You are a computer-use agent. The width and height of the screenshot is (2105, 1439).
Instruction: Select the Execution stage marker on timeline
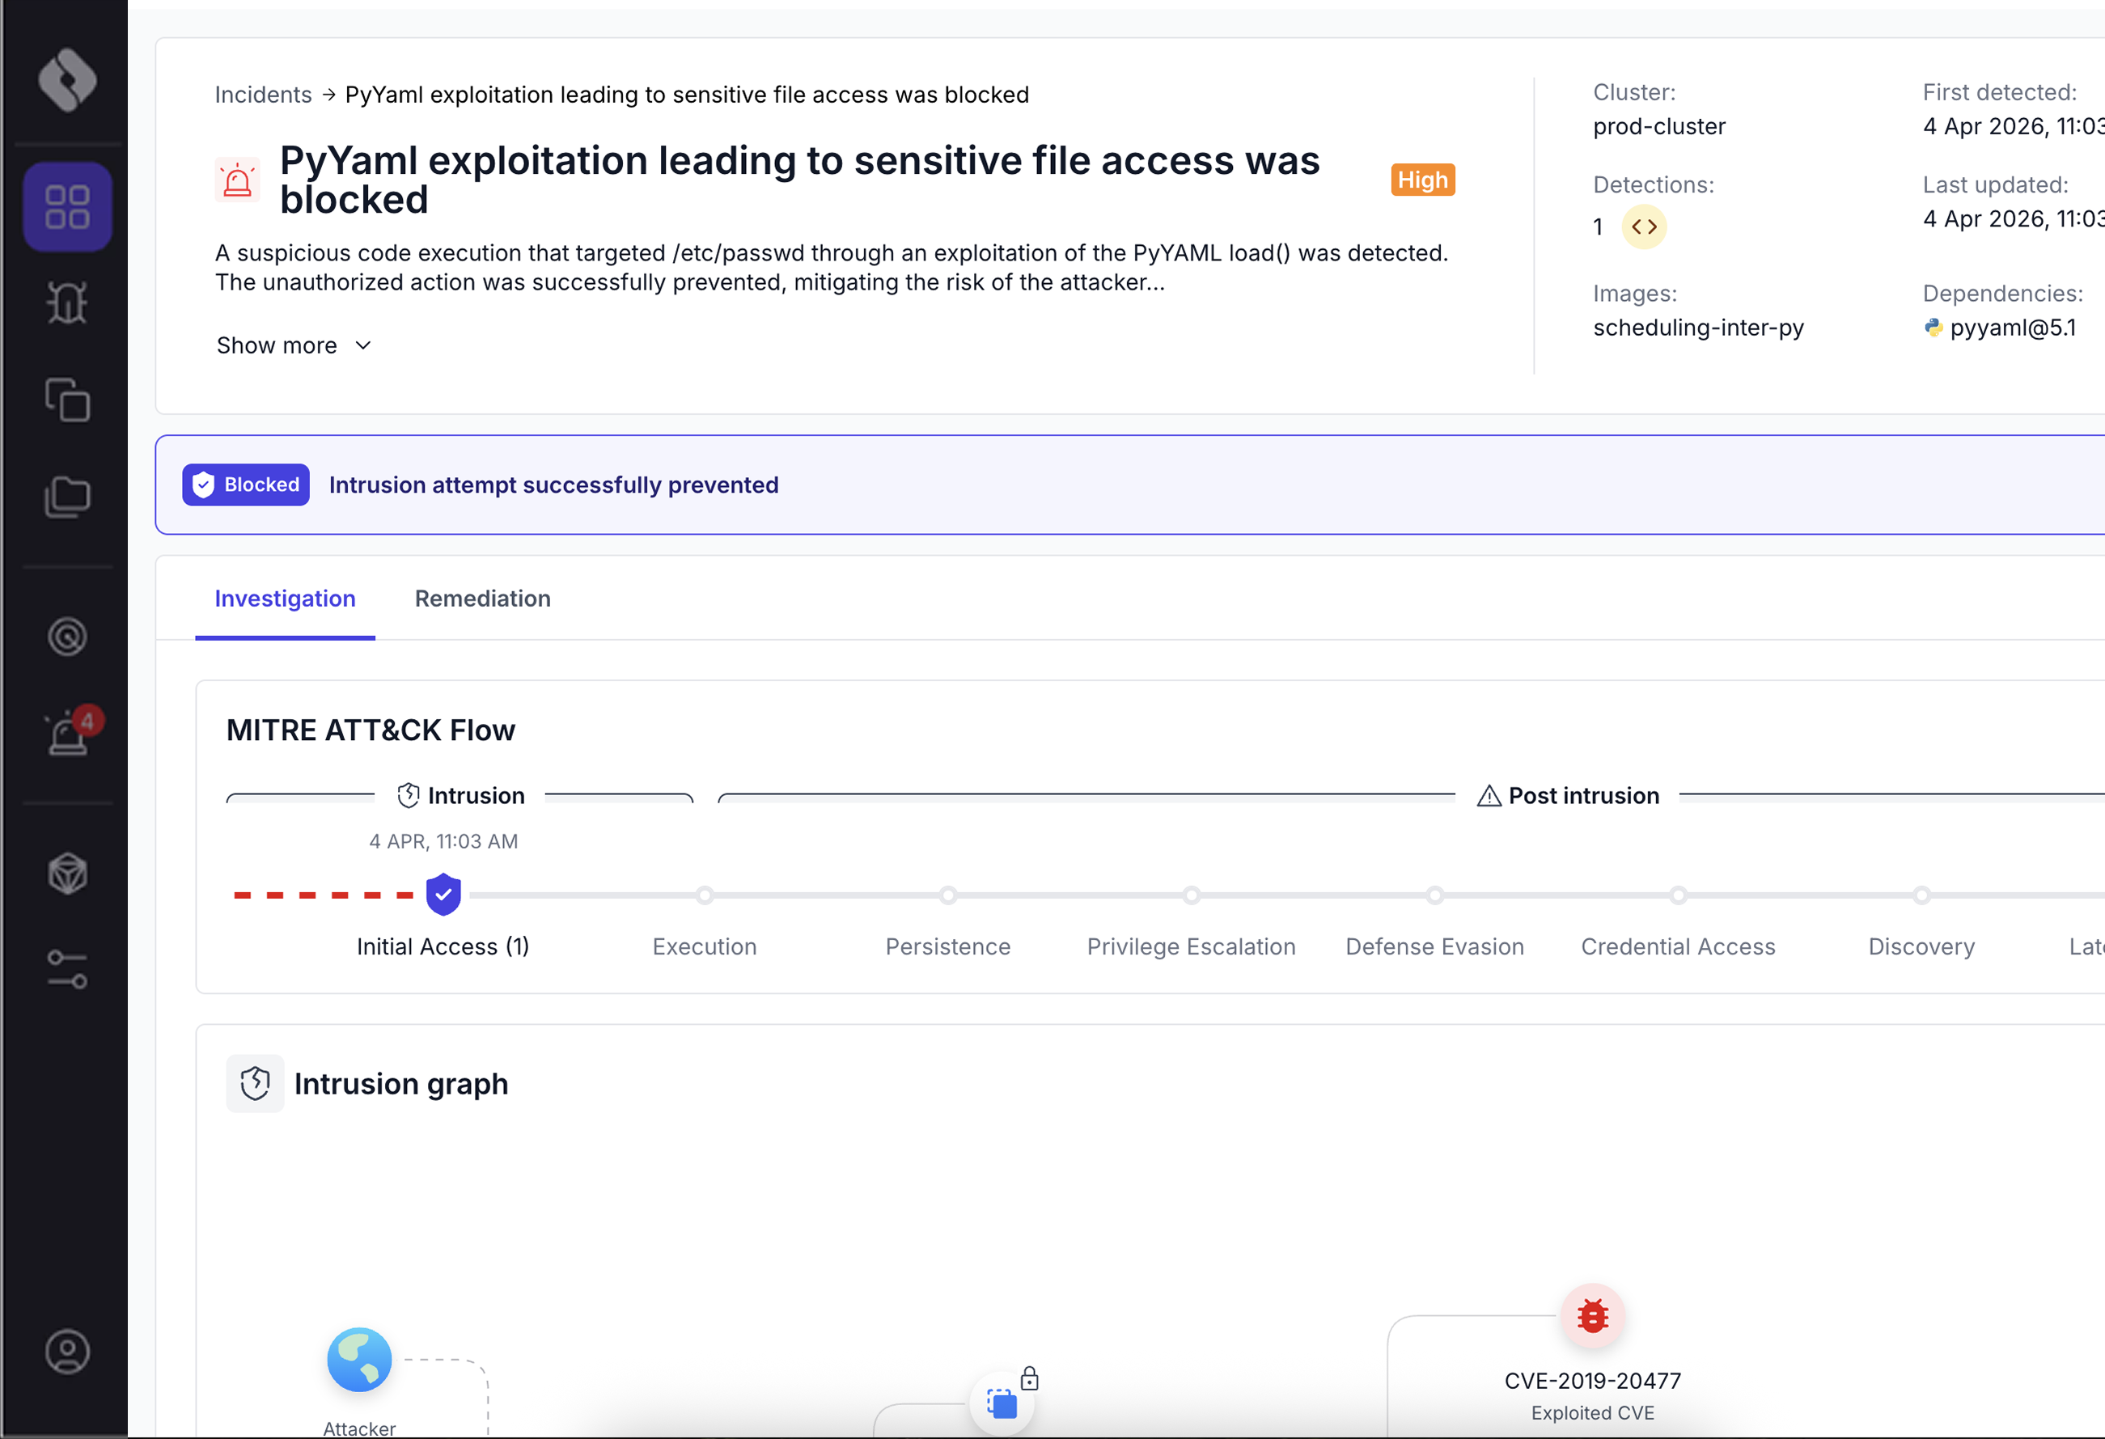[705, 895]
